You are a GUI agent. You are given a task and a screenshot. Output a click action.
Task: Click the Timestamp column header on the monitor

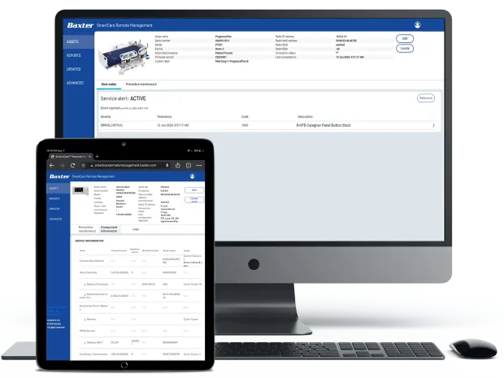[164, 117]
